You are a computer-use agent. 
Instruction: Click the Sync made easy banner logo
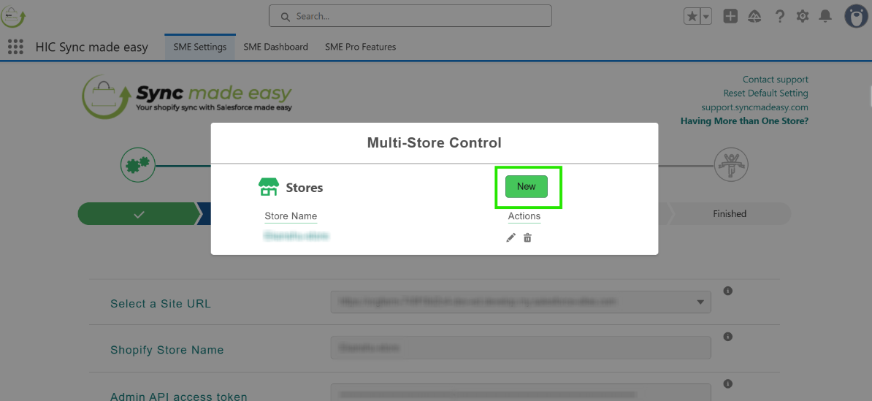tap(187, 96)
